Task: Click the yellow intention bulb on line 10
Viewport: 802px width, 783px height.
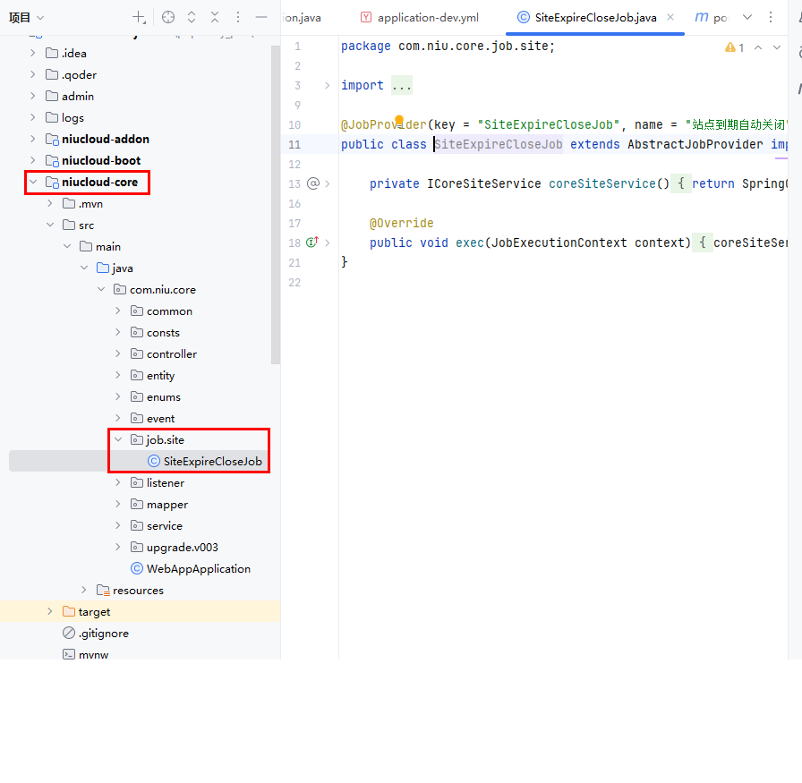Action: click(x=398, y=120)
